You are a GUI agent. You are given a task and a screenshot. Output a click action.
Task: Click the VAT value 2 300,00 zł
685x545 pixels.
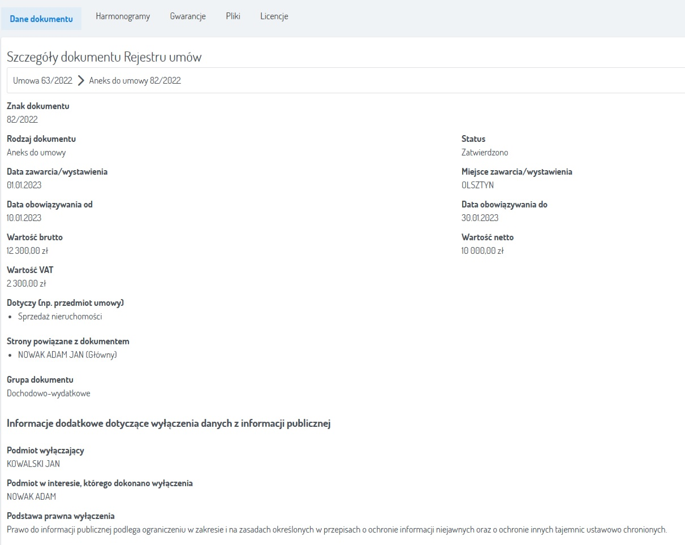click(x=26, y=283)
